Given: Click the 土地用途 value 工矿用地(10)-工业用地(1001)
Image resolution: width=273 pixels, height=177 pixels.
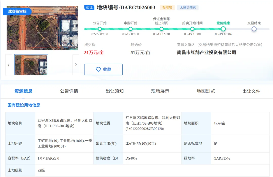Looking at the screenshot, I should coord(65,143).
